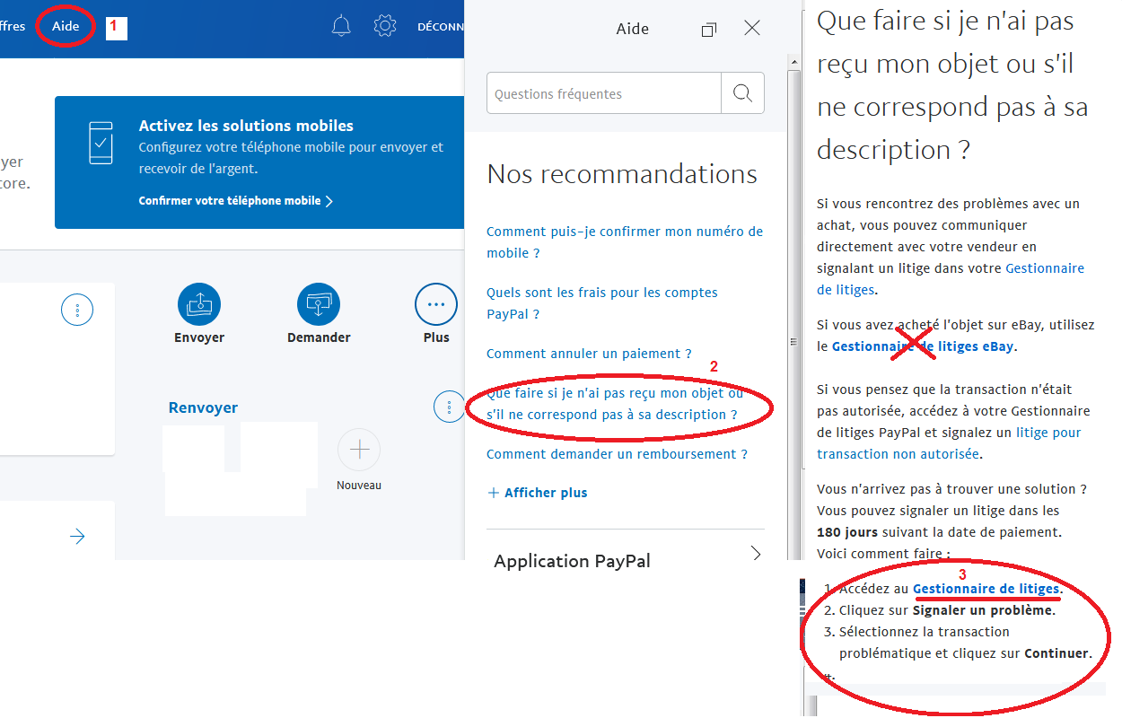
Task: Type in Questions fréquentes search field
Action: 603,93
